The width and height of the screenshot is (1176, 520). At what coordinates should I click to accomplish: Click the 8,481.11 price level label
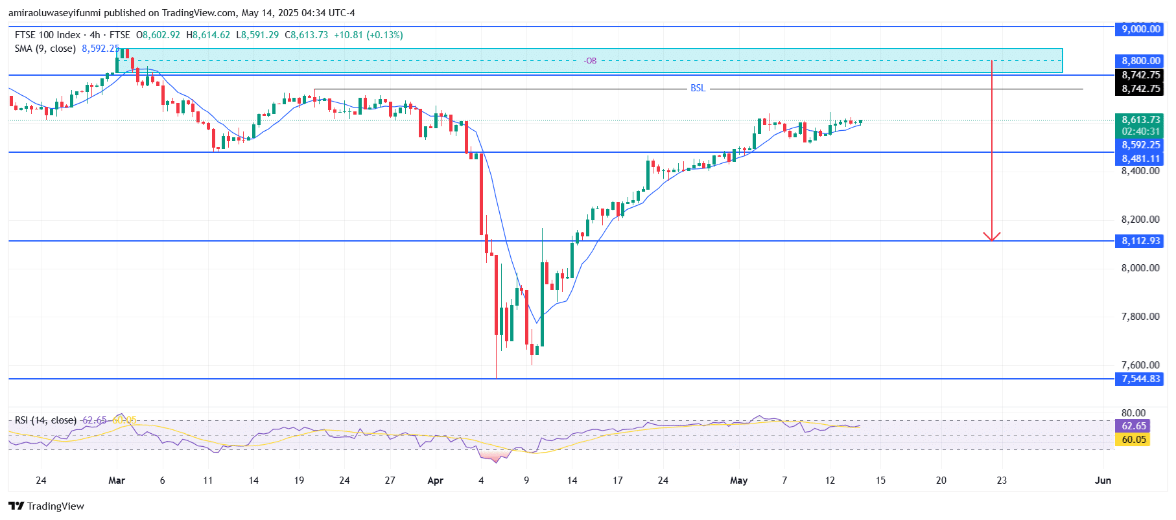(x=1140, y=159)
